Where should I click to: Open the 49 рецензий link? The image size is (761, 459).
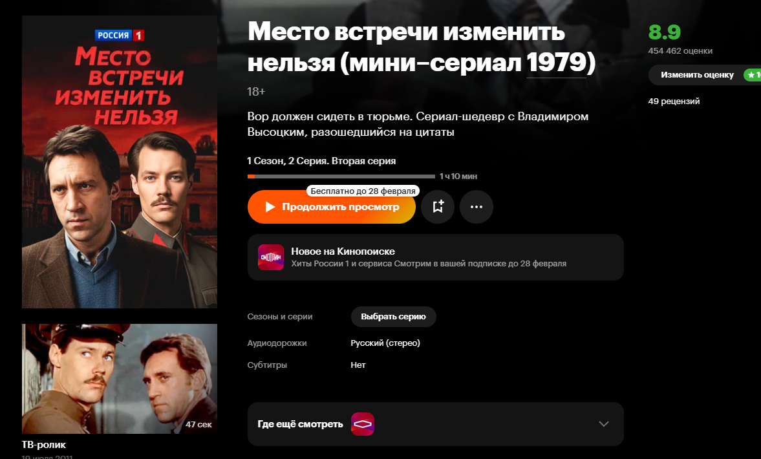pos(674,101)
